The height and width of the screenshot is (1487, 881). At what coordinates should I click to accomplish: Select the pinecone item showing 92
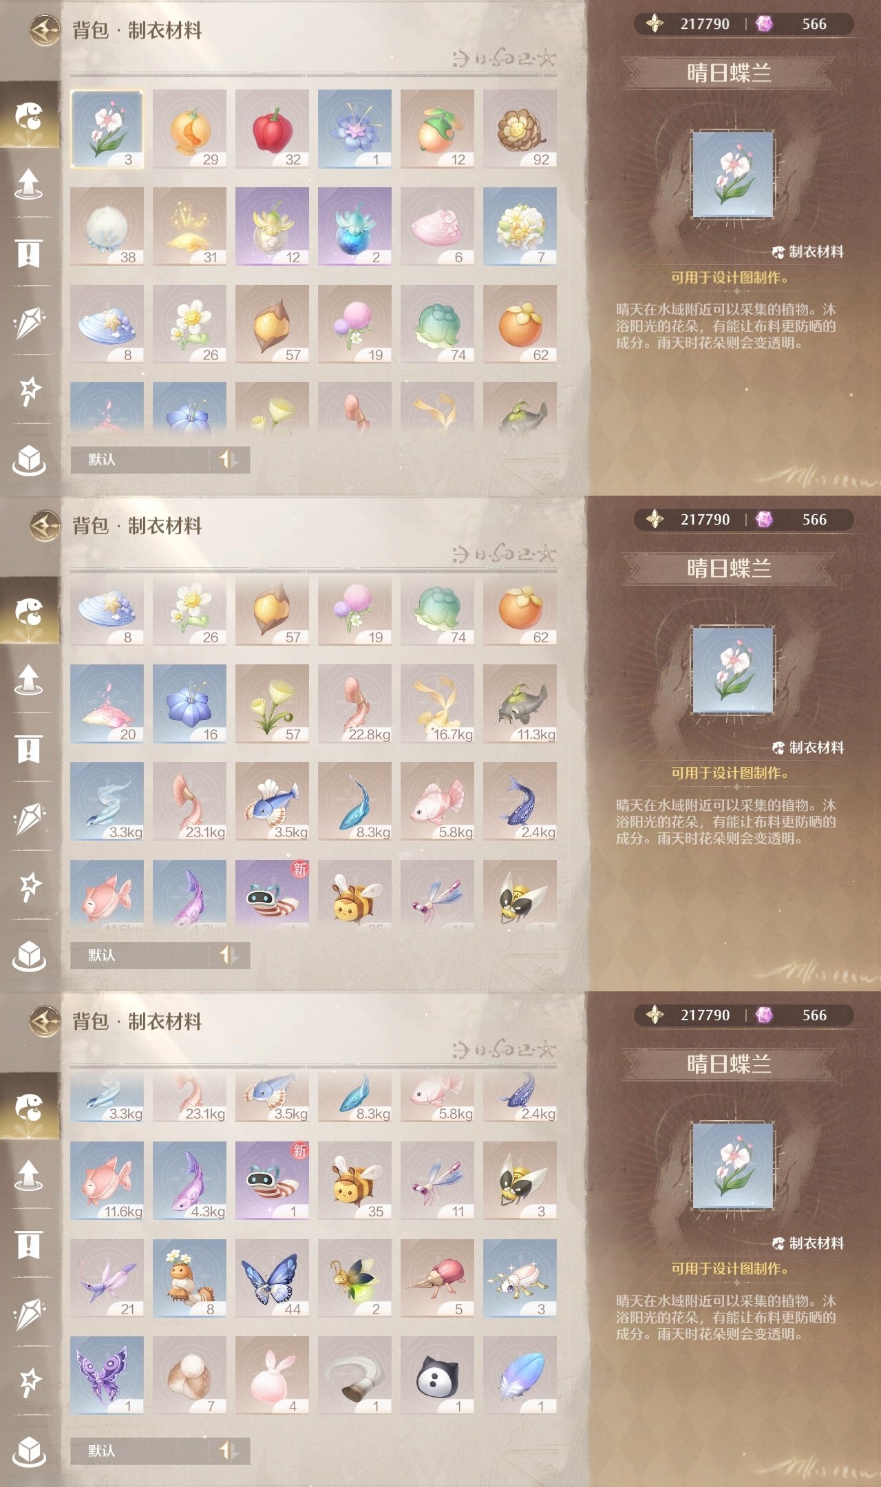click(x=520, y=129)
